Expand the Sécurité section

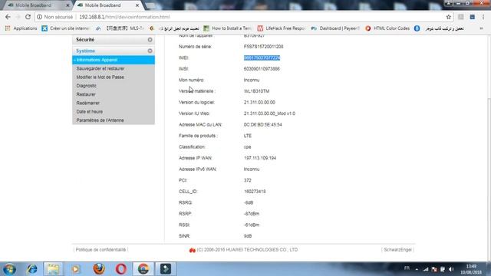click(150, 40)
